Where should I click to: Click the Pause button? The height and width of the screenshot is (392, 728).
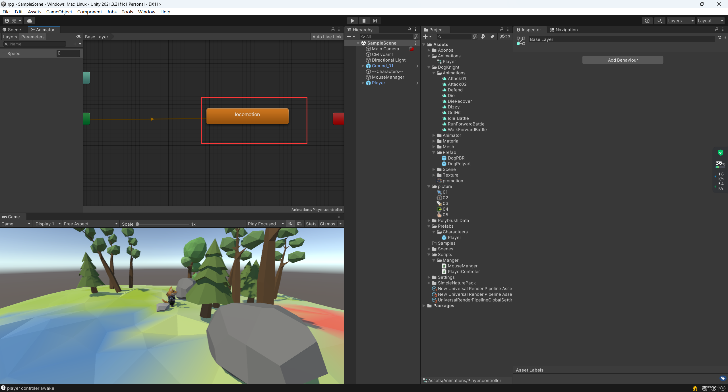point(364,21)
